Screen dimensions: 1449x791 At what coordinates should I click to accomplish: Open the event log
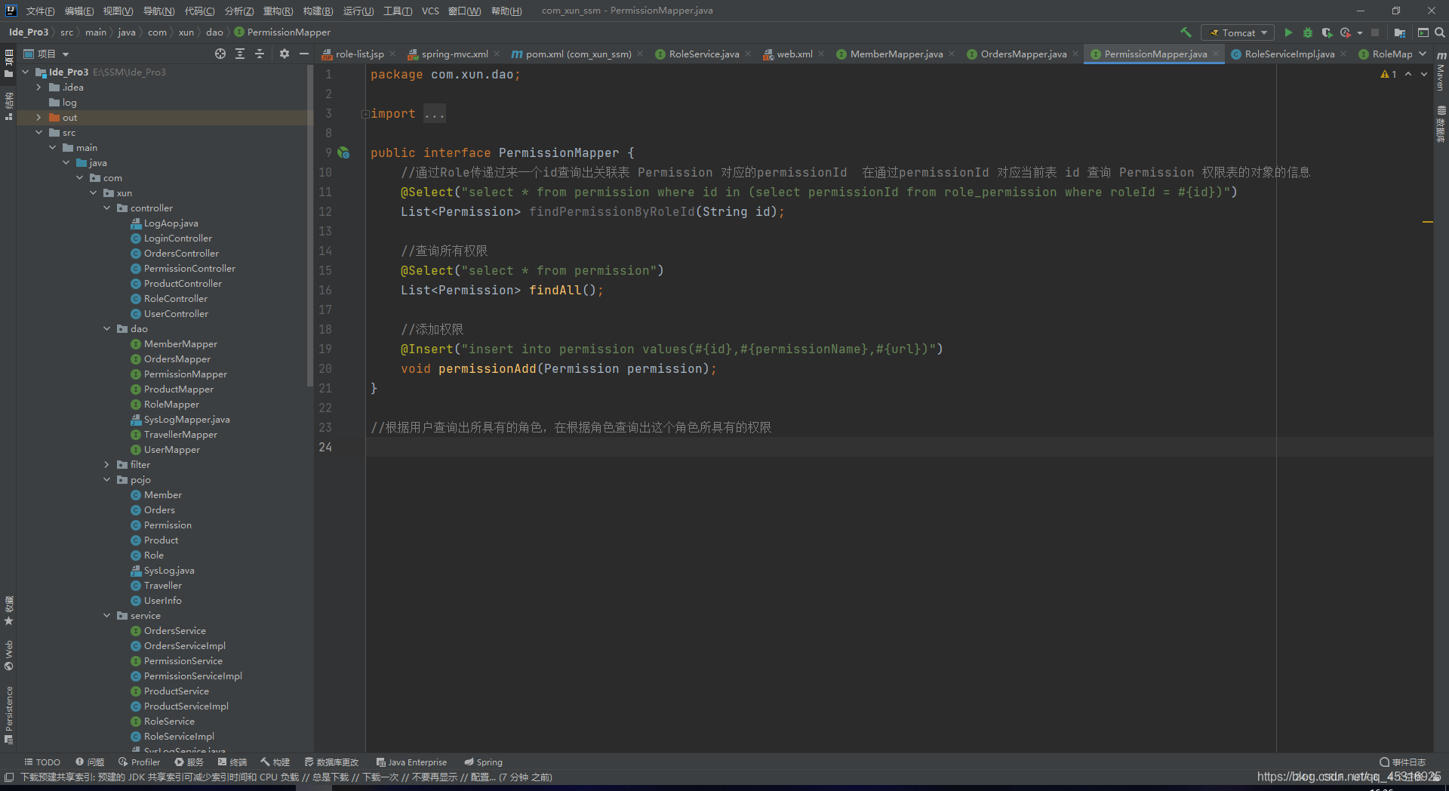[1403, 762]
